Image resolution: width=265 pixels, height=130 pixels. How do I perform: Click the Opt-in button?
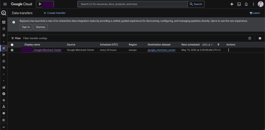click(26, 27)
